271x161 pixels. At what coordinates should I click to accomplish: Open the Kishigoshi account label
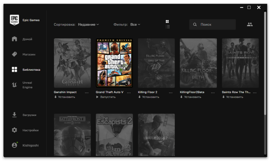30,145
